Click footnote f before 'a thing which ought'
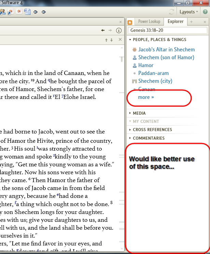The image size is (210, 254). tap(15, 203)
